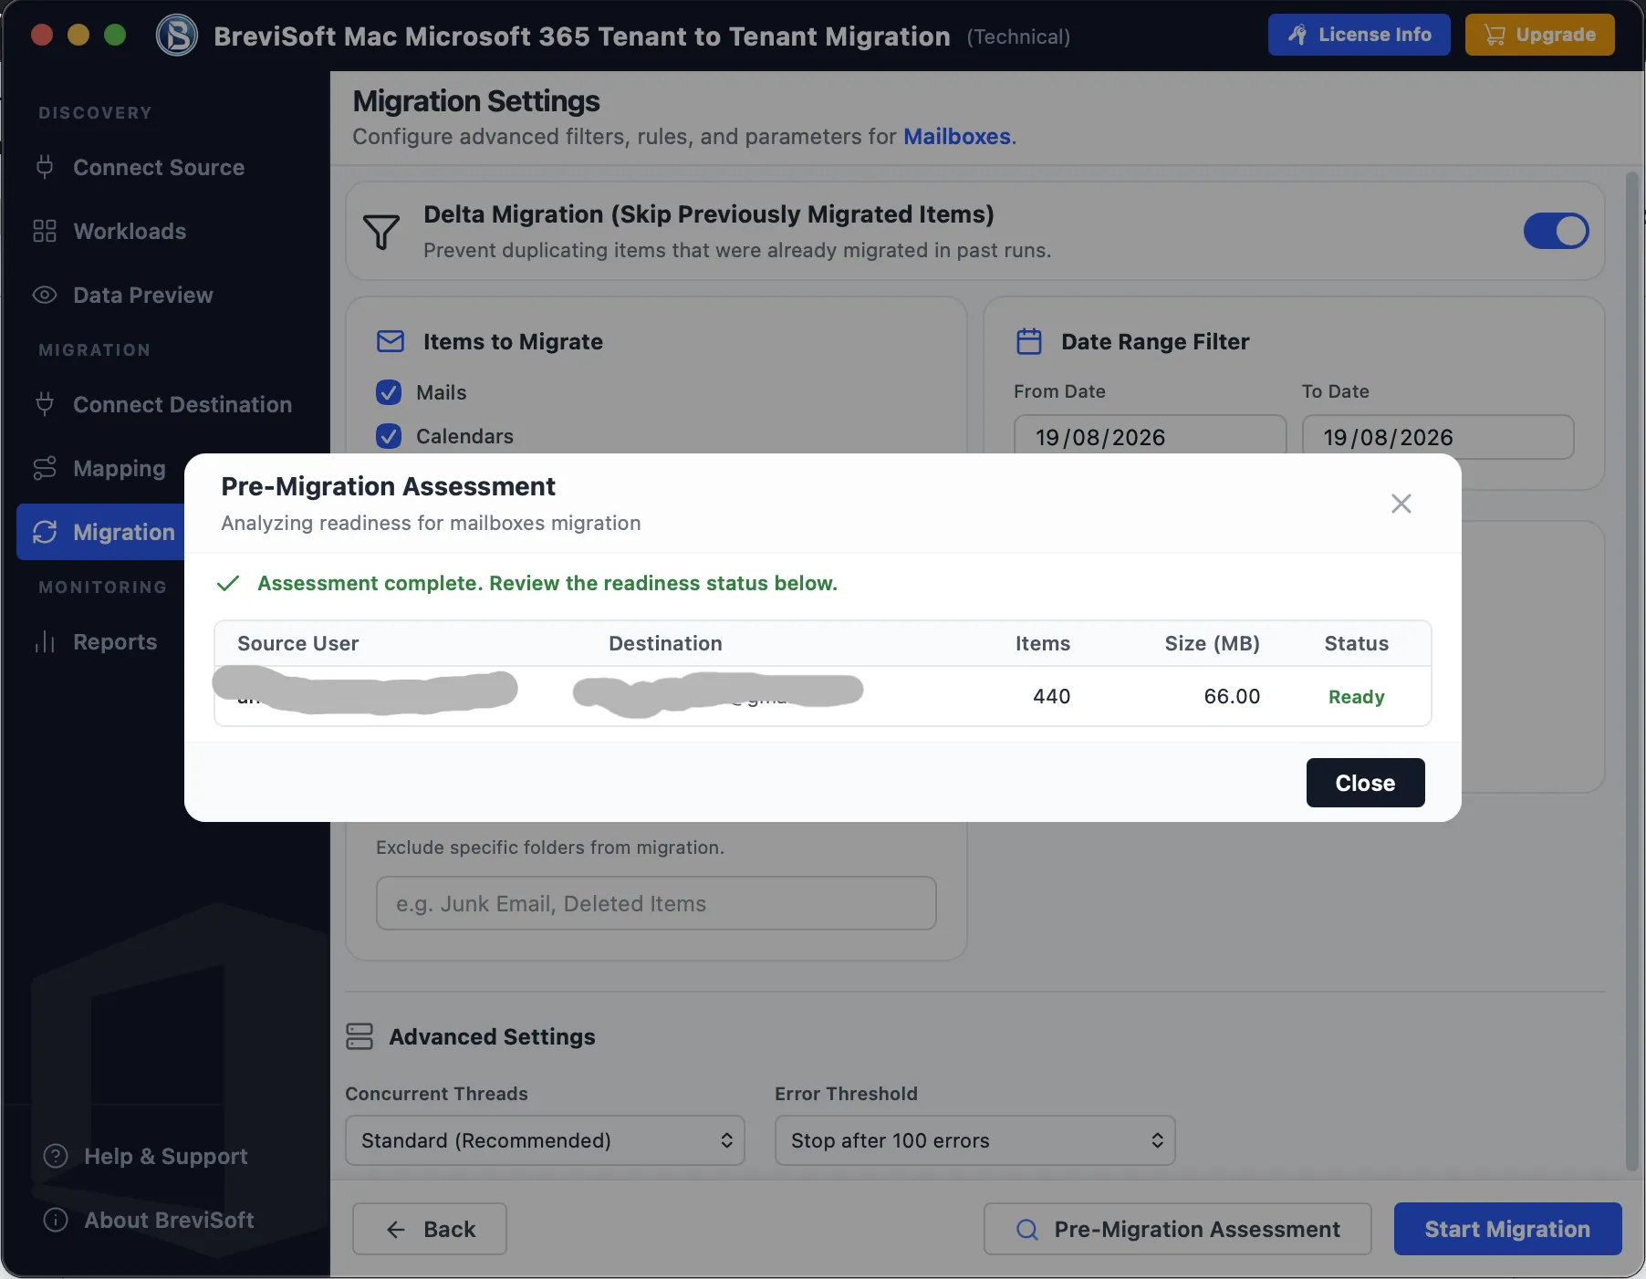
Task: Open Connect Destination page
Action: point(182,404)
